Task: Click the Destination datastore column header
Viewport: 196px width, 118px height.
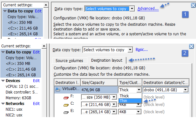Action: pos(166,82)
